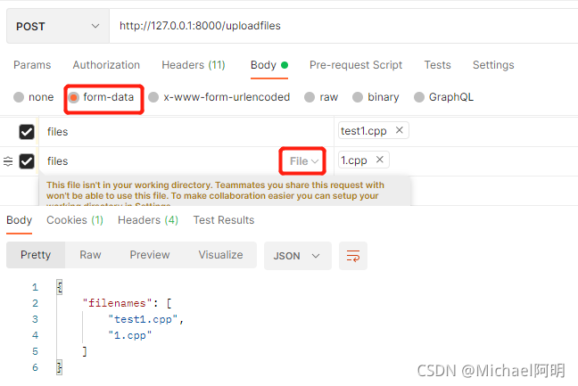Select the "1.cpp" value in response
Viewport: 578px width, 386px height.
pyautogui.click(x=129, y=335)
